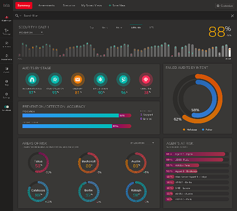Image resolution: width=237 pixels, height=211 pixels.
Task: Expand the Prevention dropdown under Security Health
Action: (x=31, y=33)
